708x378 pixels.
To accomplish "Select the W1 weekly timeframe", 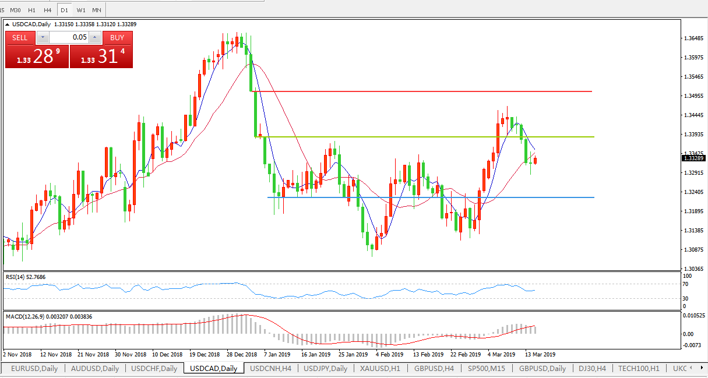I will click(x=81, y=10).
